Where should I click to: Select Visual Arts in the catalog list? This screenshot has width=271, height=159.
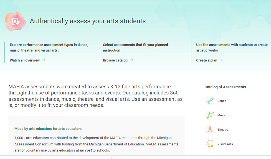click(x=225, y=144)
